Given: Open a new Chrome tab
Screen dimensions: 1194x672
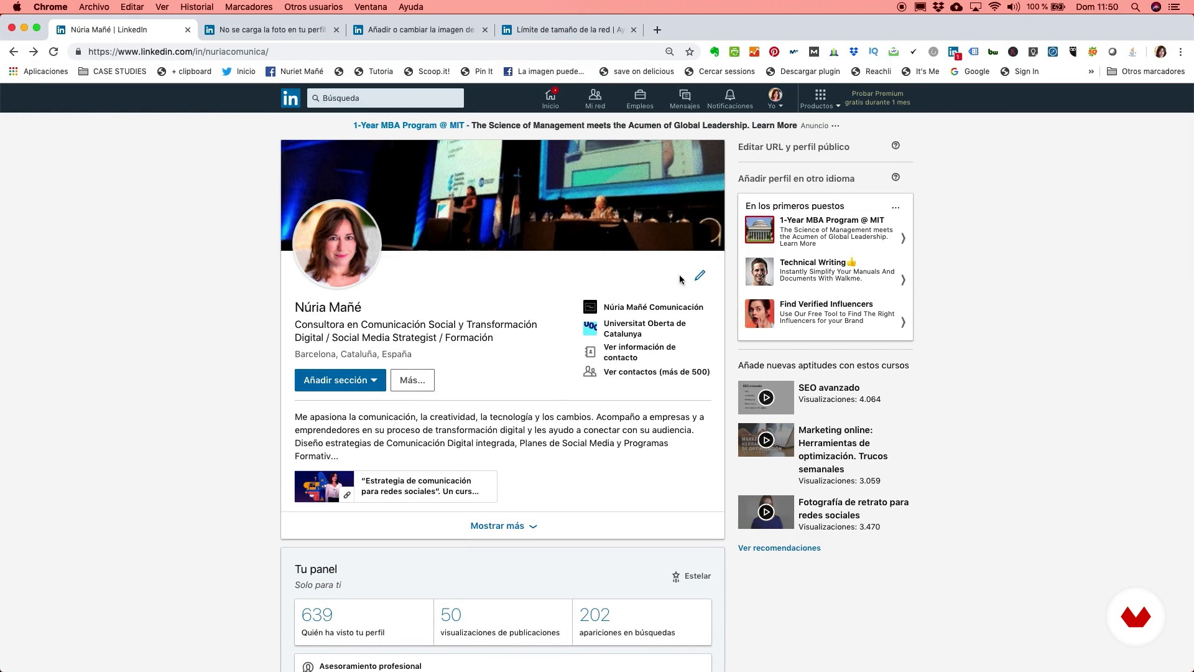Looking at the screenshot, I should click(657, 30).
